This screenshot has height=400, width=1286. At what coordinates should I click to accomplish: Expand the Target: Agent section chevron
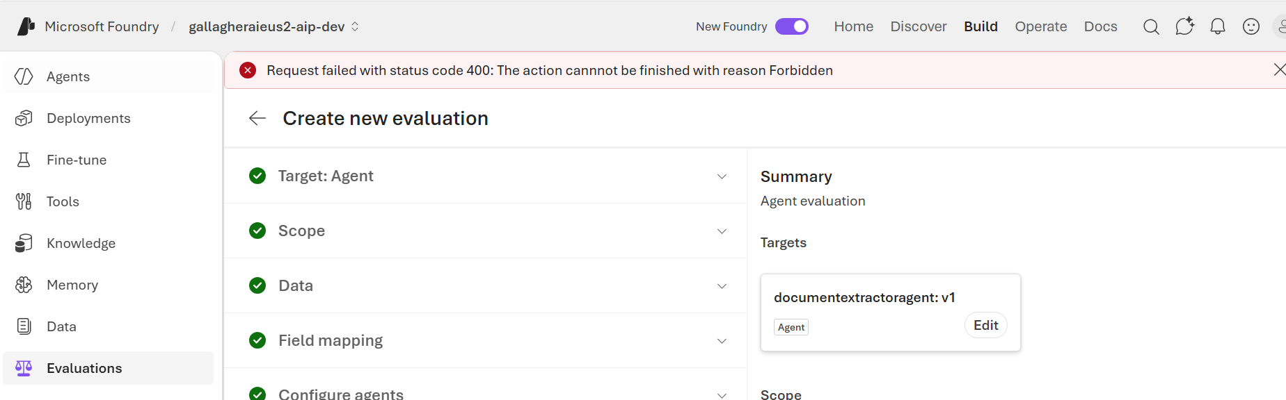(722, 176)
